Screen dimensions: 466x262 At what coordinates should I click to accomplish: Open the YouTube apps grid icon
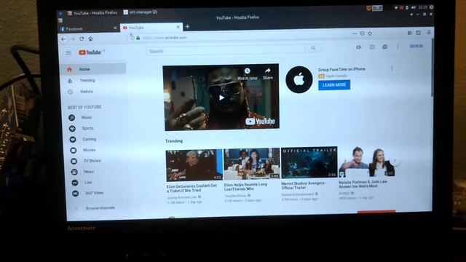[372, 47]
